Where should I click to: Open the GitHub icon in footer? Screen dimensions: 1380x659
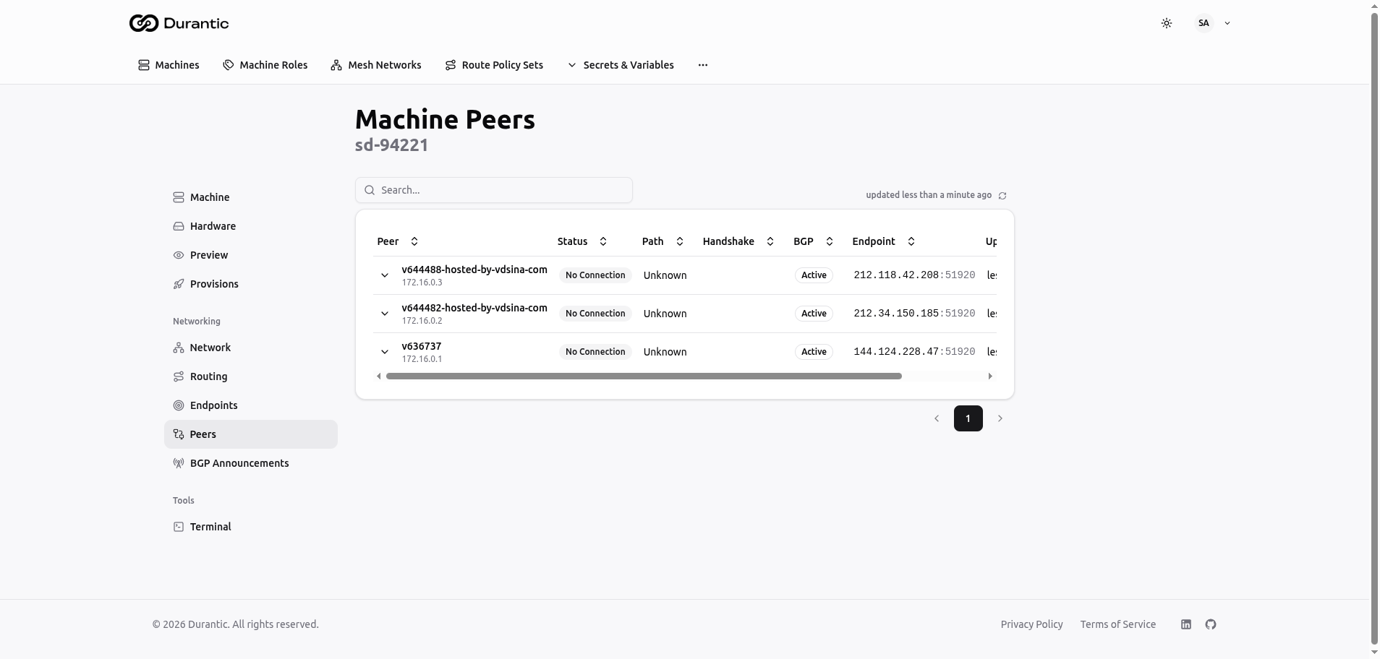[x=1210, y=624]
